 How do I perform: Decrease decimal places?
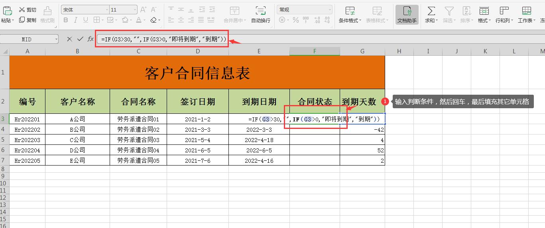[328, 19]
